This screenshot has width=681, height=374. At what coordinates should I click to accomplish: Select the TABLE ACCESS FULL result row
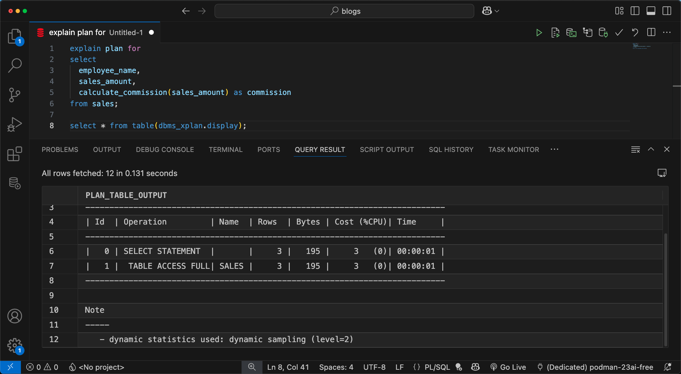pos(353,266)
